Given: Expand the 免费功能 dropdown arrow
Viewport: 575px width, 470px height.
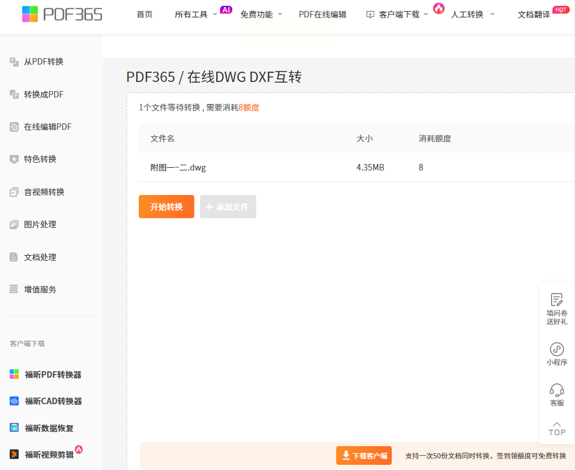Looking at the screenshot, I should 280,14.
